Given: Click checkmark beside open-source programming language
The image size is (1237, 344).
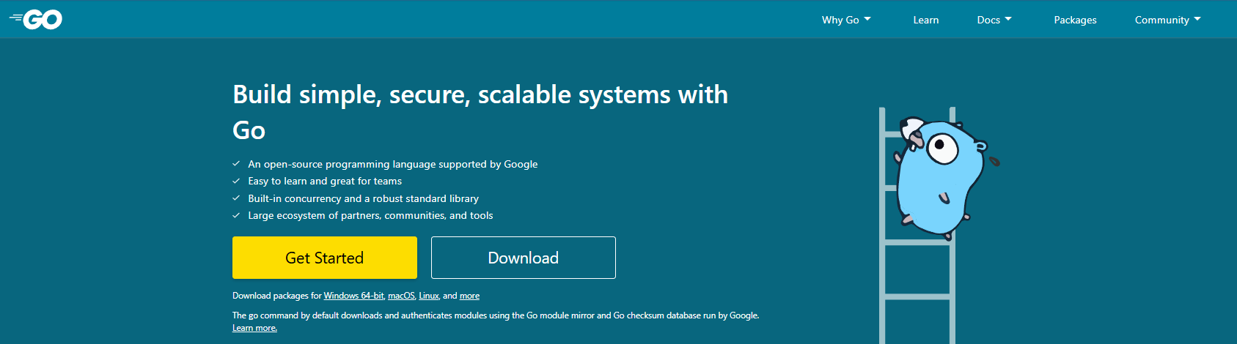Looking at the screenshot, I should pyautogui.click(x=236, y=164).
